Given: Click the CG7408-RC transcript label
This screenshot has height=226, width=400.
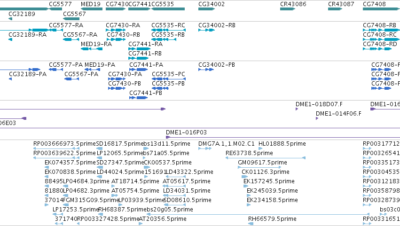Looking at the screenshot, I should [380, 35].
